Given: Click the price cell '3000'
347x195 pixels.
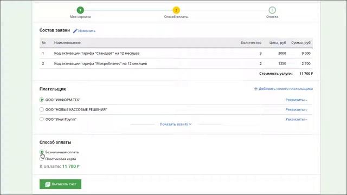Looking at the screenshot, I should tap(282, 53).
